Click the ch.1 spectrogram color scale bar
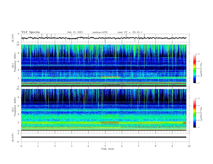 click(x=195, y=69)
